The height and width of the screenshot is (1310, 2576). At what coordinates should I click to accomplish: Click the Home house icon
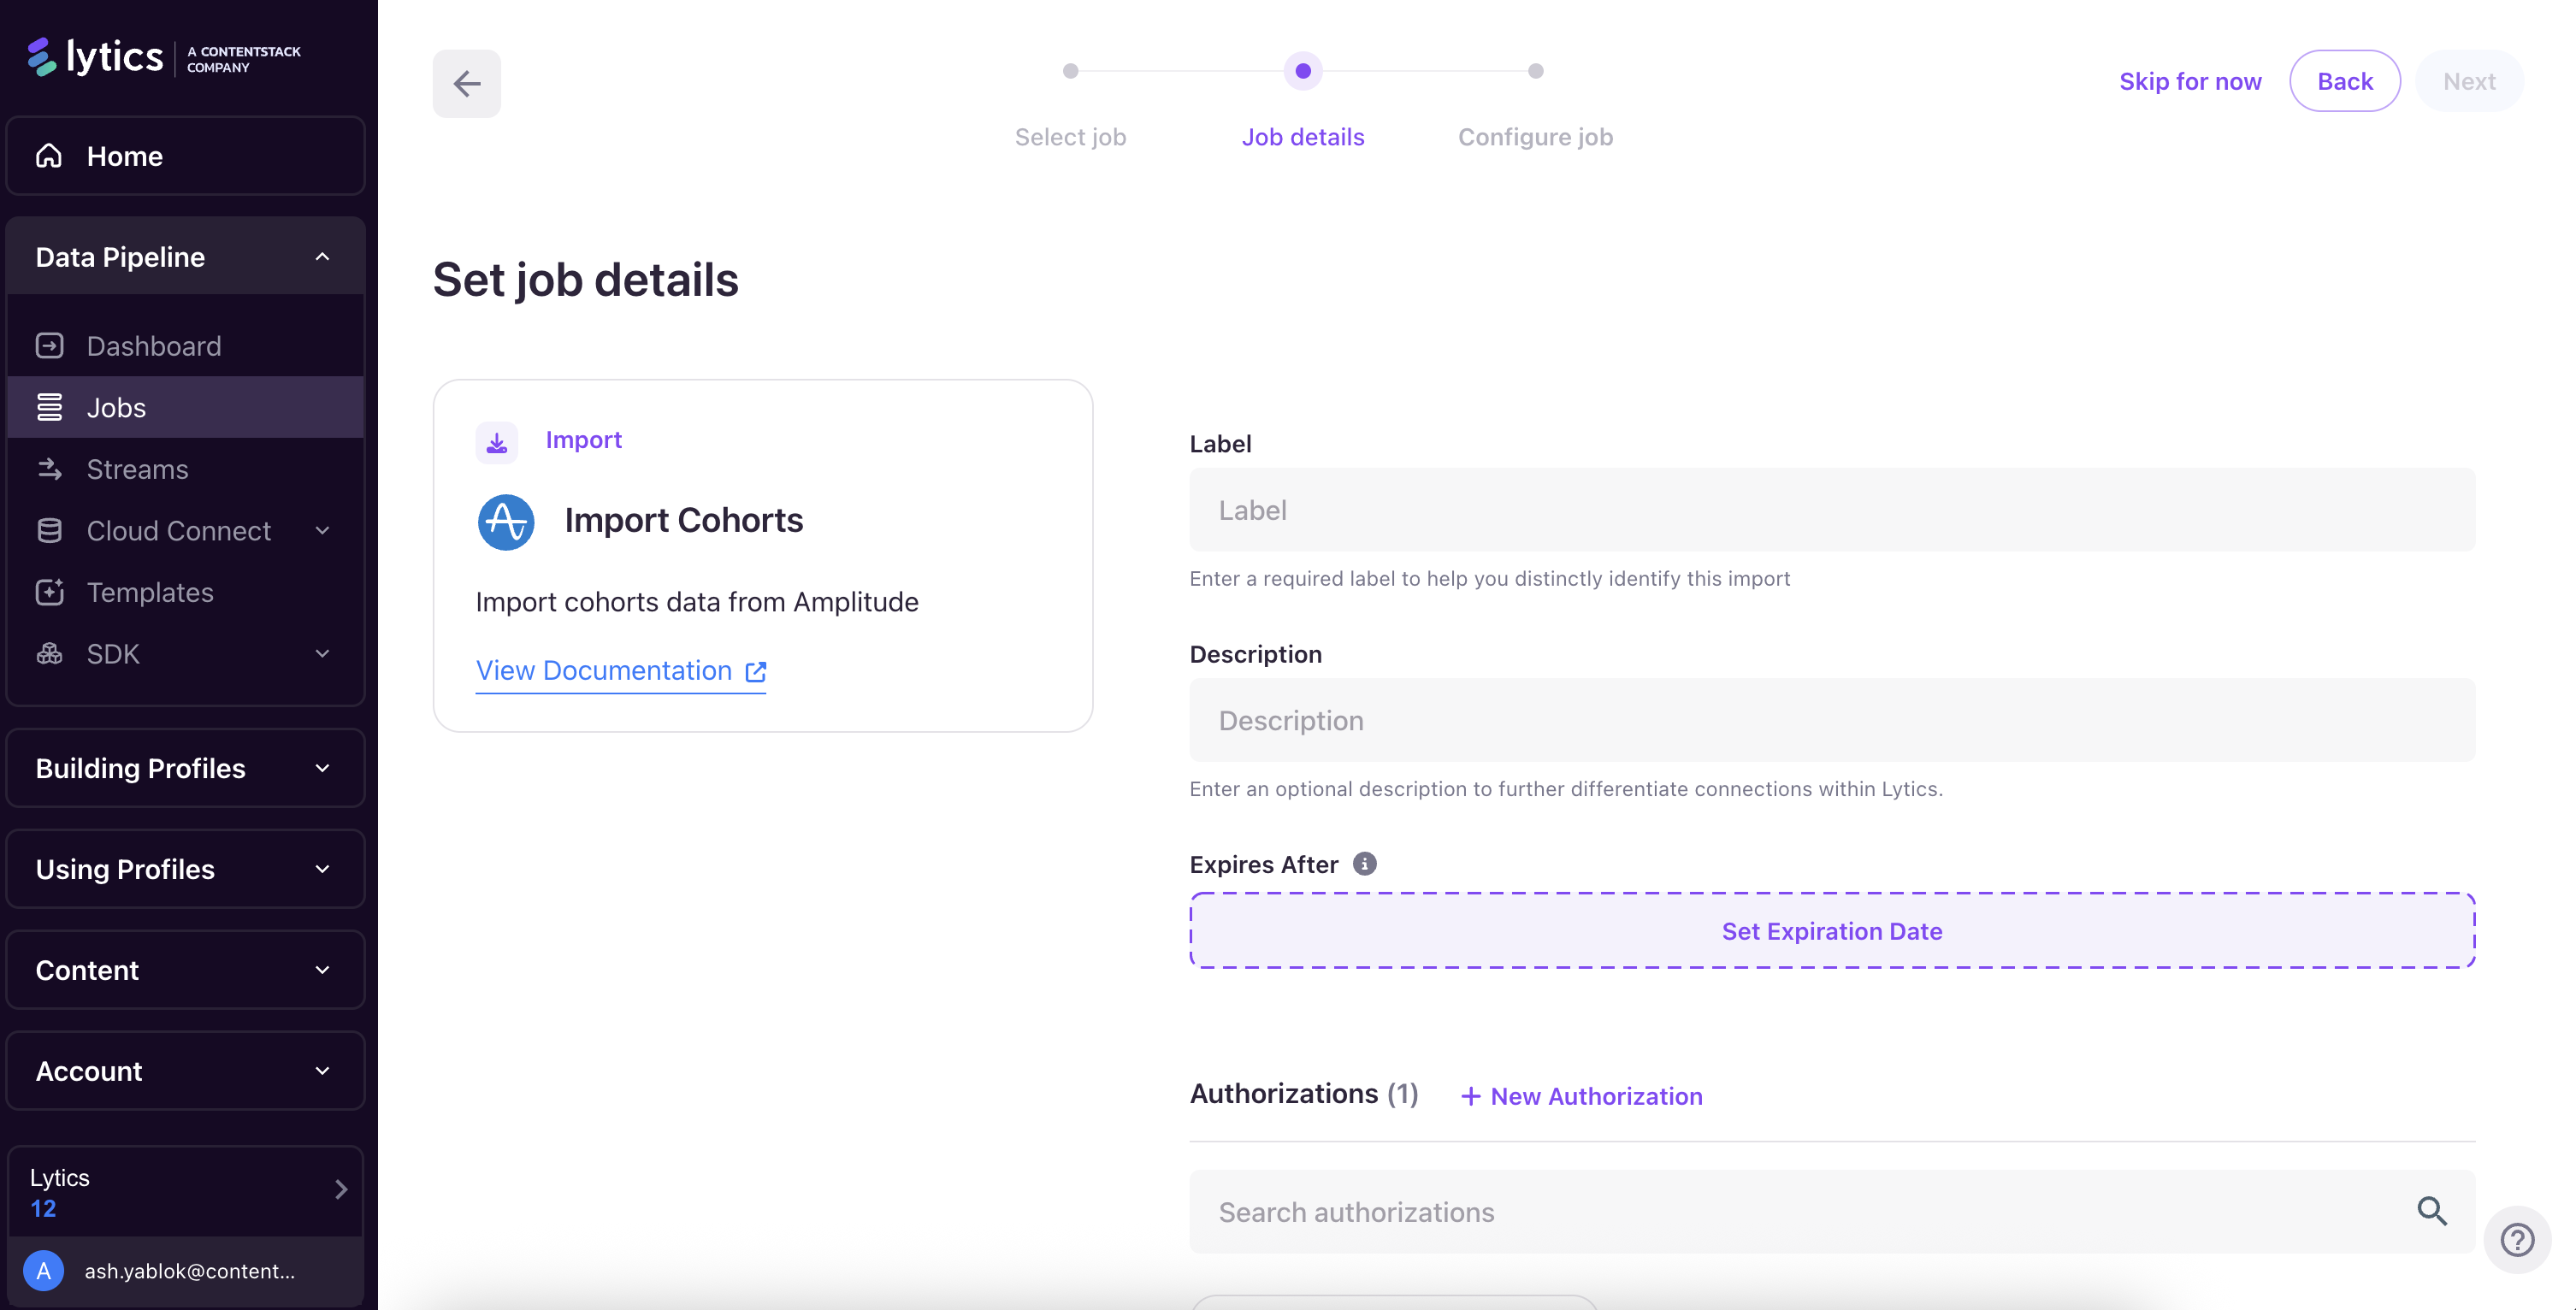(x=49, y=156)
